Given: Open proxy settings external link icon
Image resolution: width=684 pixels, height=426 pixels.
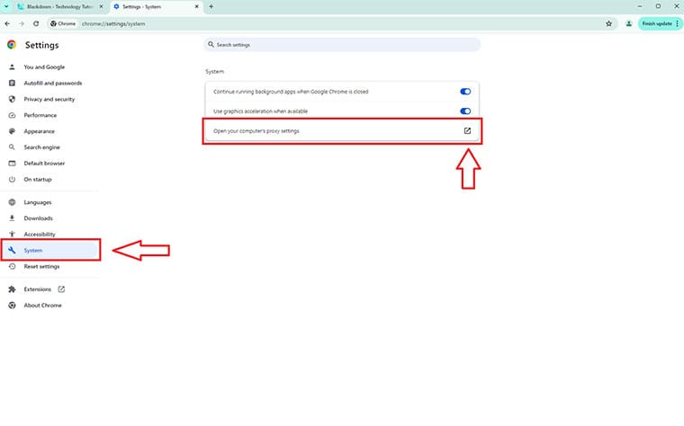Looking at the screenshot, I should (x=466, y=130).
